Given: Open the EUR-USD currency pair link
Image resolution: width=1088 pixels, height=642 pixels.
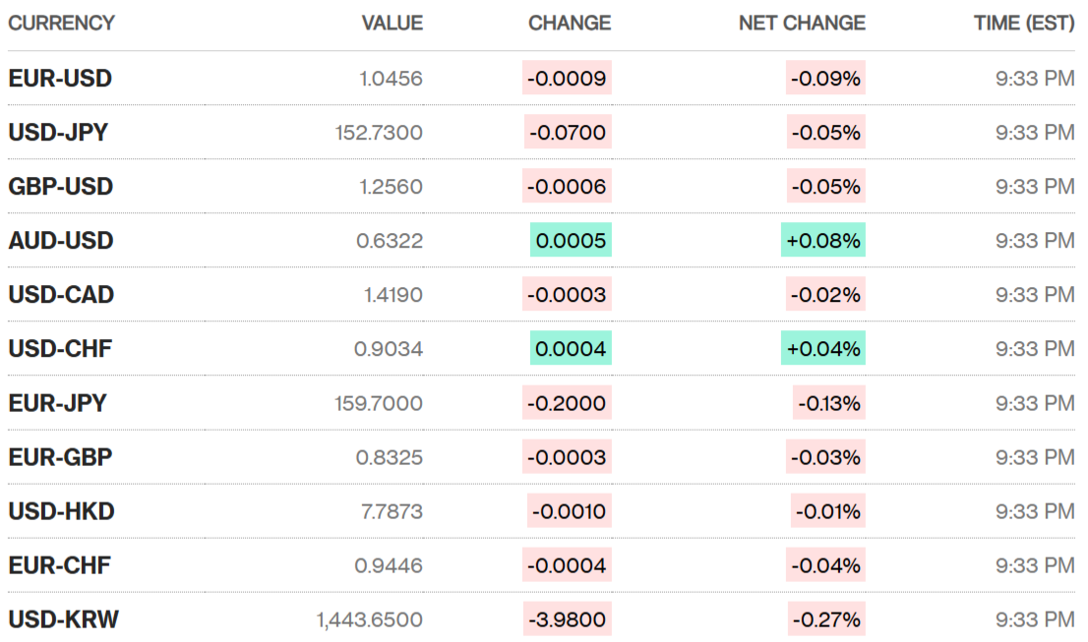Looking at the screenshot, I should coord(60,79).
